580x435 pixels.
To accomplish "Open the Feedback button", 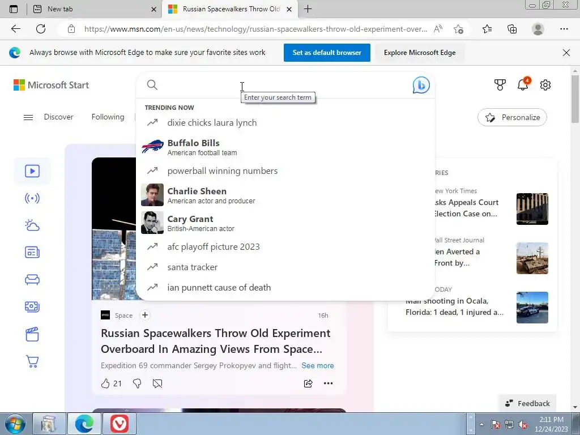I will coord(527,403).
